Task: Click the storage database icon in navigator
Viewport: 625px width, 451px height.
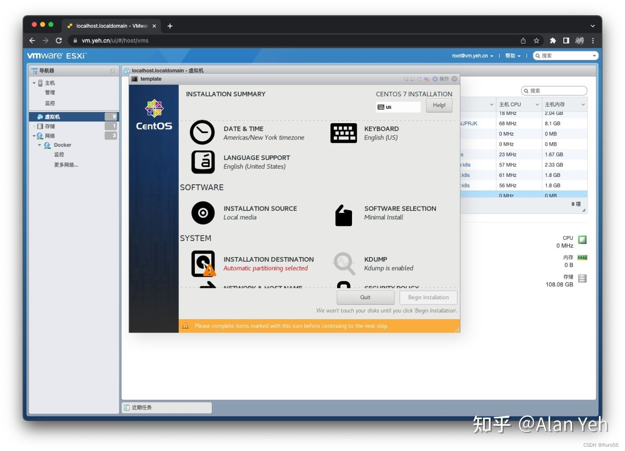Action: (x=40, y=126)
